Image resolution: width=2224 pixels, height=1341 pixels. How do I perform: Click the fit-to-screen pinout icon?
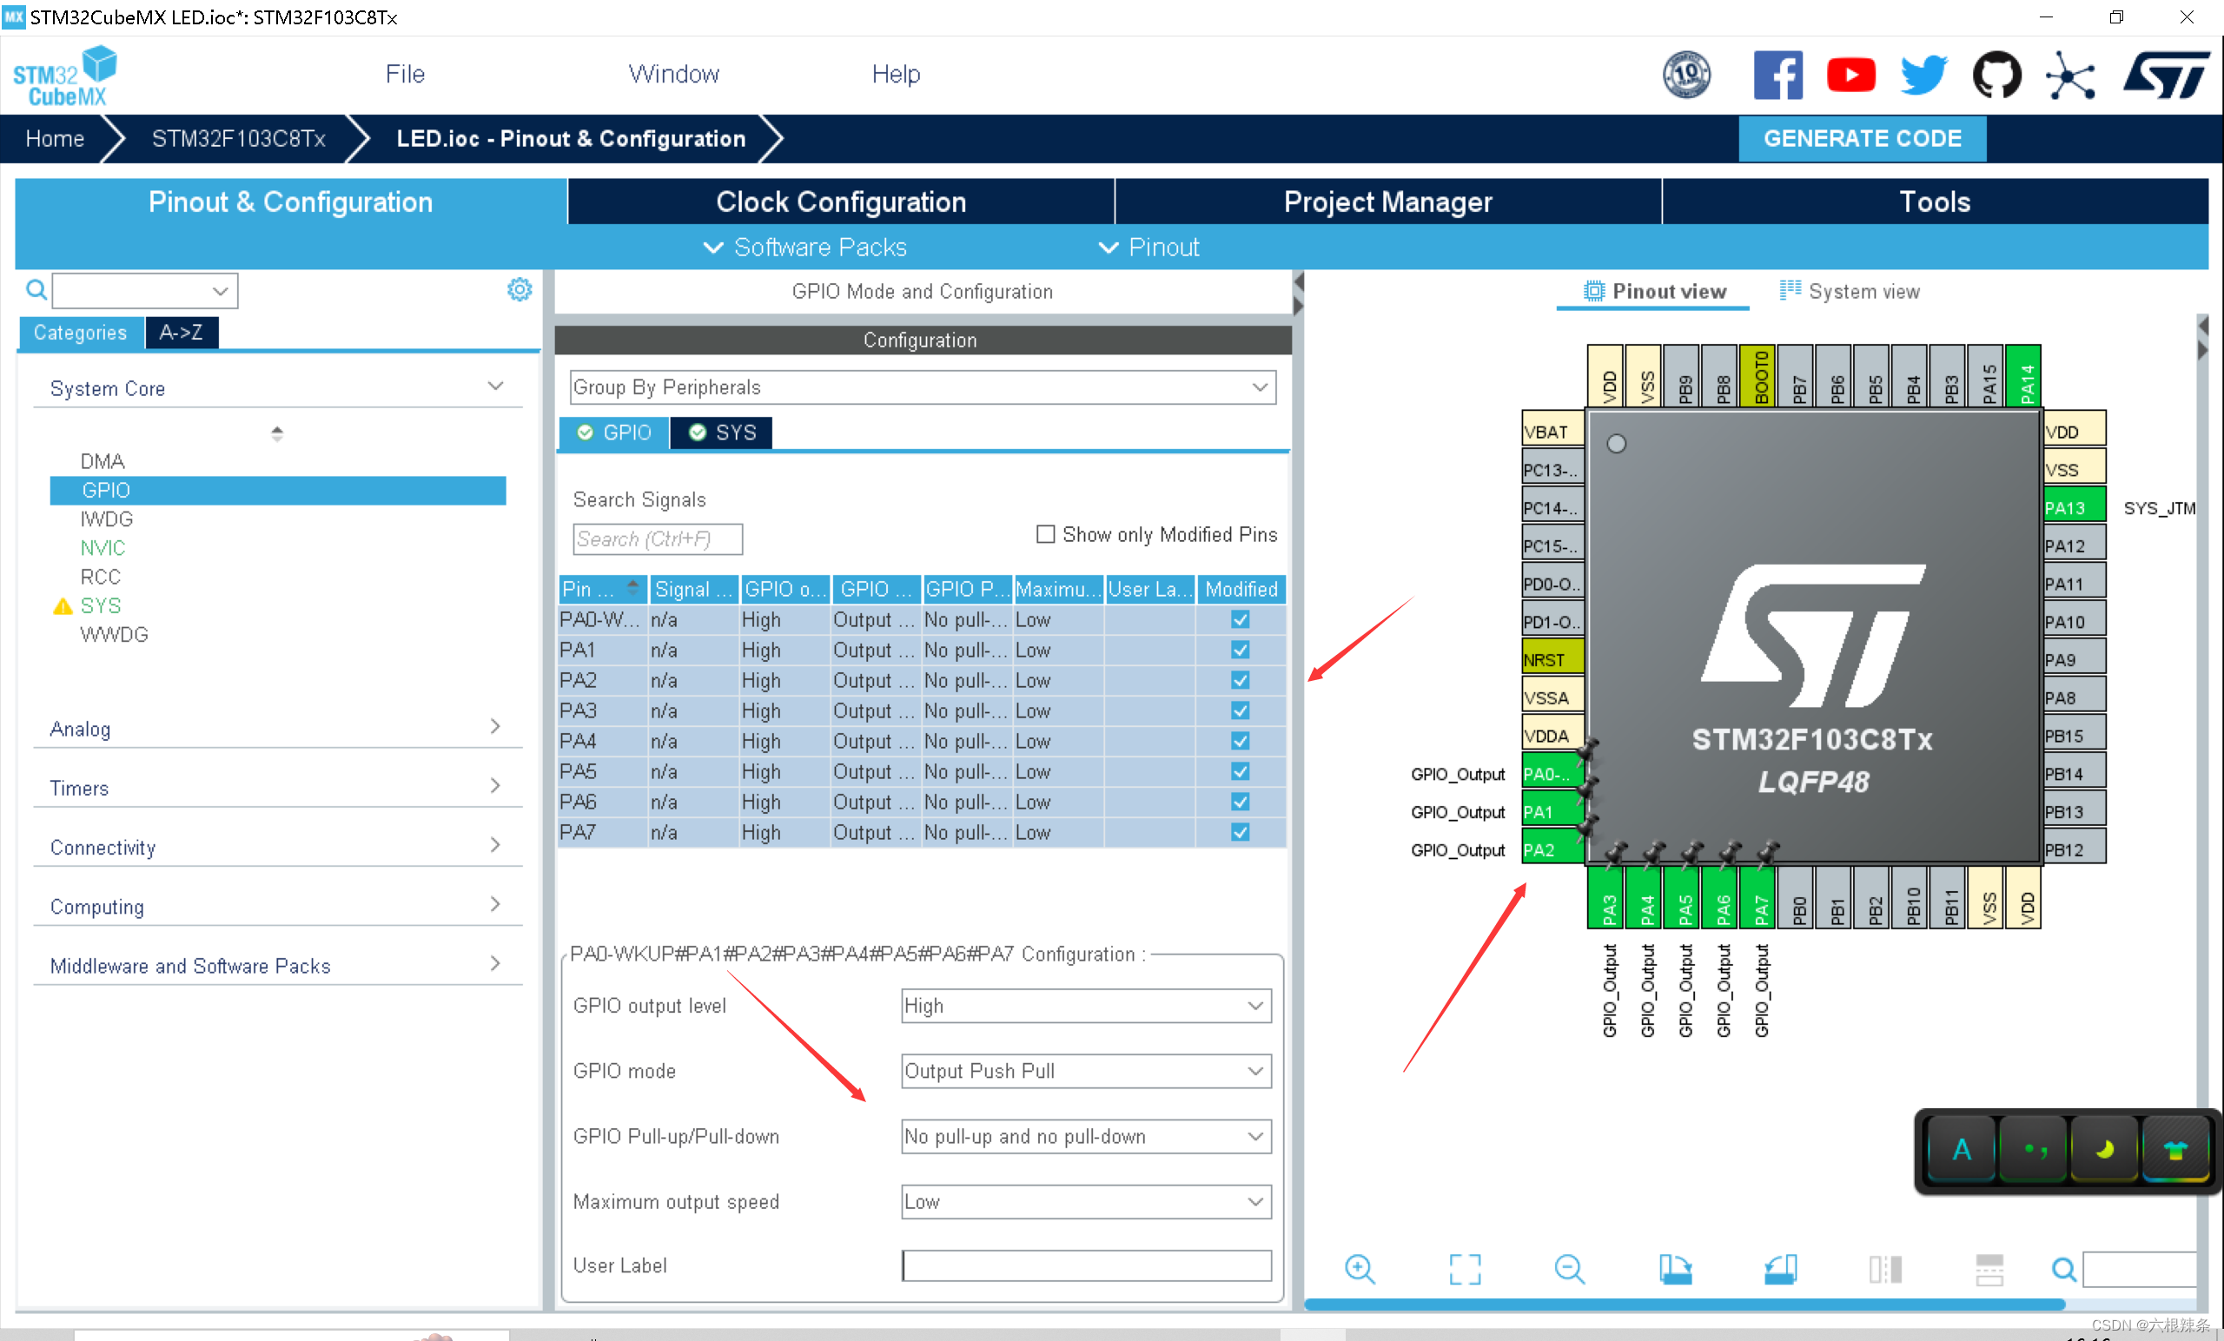[x=1464, y=1269]
